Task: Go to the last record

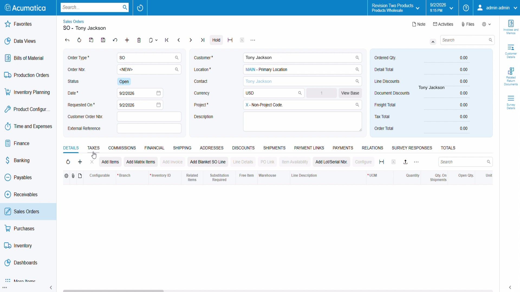Action: click(203, 40)
